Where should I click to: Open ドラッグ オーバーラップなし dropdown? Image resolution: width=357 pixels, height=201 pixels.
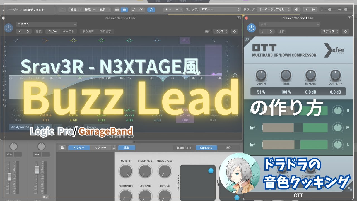274,9
